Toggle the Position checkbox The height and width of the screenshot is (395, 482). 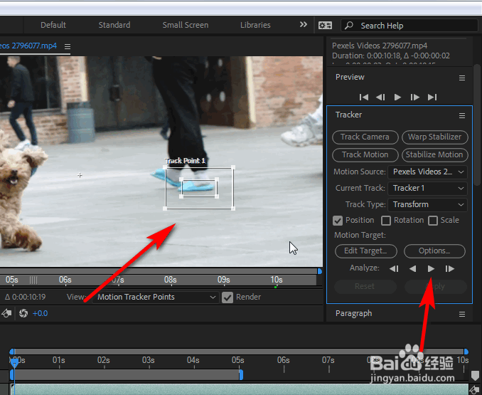(338, 221)
